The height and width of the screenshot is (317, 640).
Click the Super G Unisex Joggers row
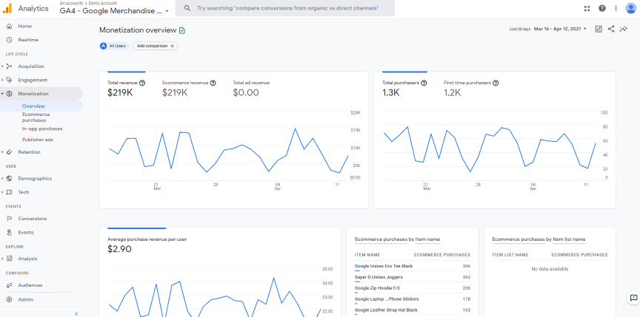pyautogui.click(x=413, y=277)
